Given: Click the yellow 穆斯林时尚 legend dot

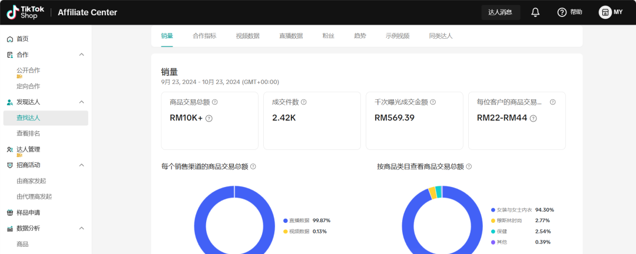Looking at the screenshot, I should (x=493, y=221).
